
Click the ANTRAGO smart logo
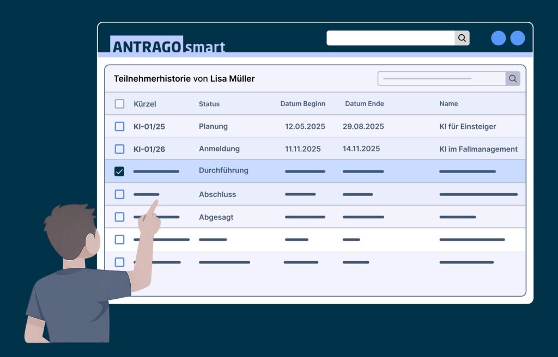tap(168, 46)
